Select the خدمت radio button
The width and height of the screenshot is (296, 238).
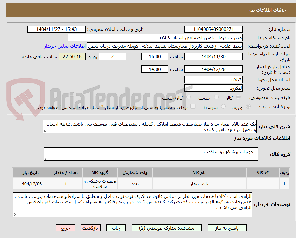point(216,97)
